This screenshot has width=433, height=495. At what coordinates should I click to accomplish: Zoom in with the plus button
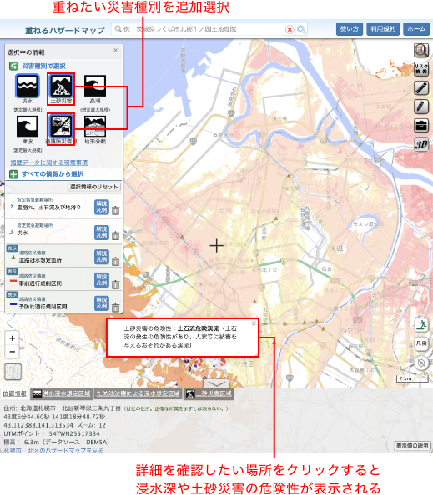pyautogui.click(x=13, y=338)
